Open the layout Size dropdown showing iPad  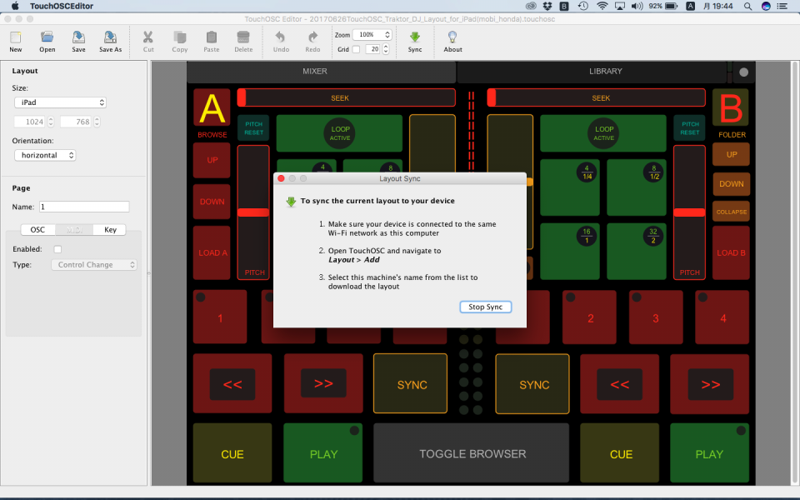(x=60, y=102)
